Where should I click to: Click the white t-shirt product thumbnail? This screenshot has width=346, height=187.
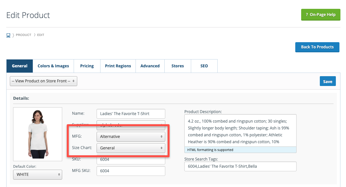click(38, 134)
